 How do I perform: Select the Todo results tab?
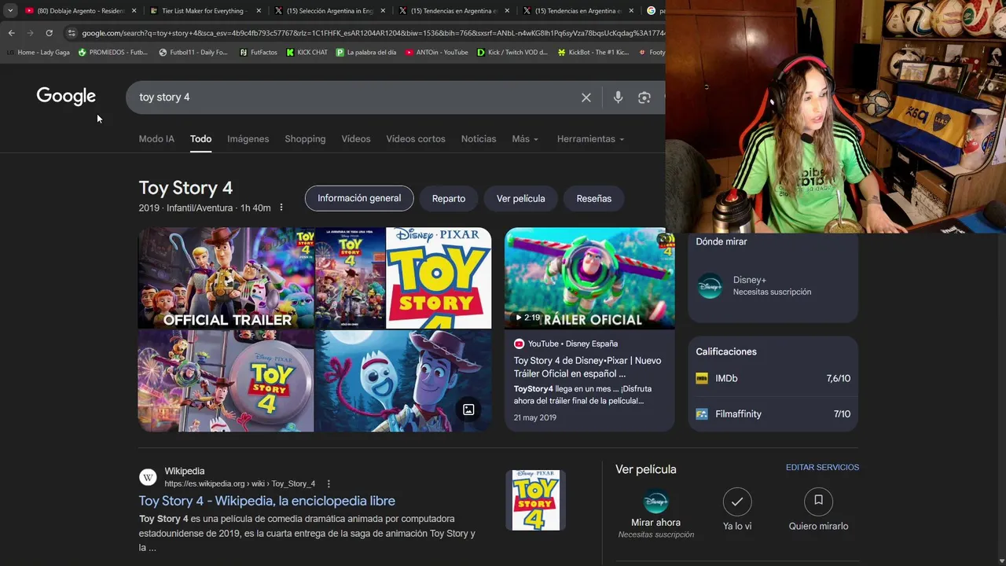[200, 139]
